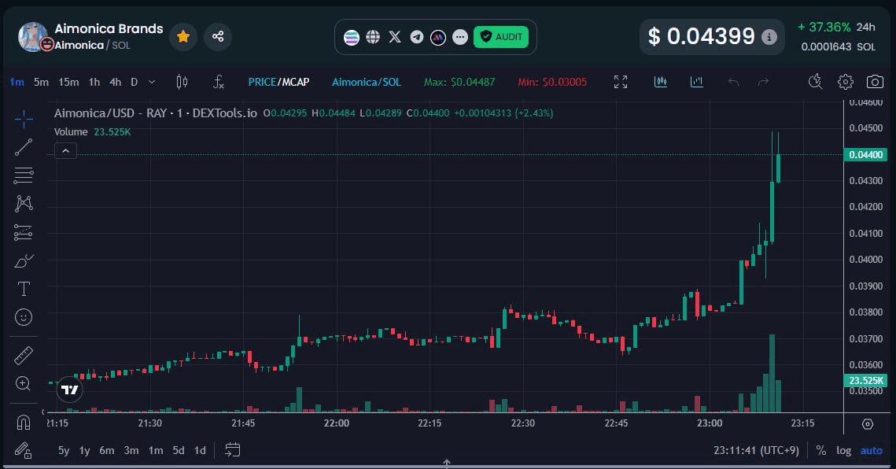Image resolution: width=896 pixels, height=469 pixels.
Task: Open the emoji icons tool
Action: tap(24, 317)
